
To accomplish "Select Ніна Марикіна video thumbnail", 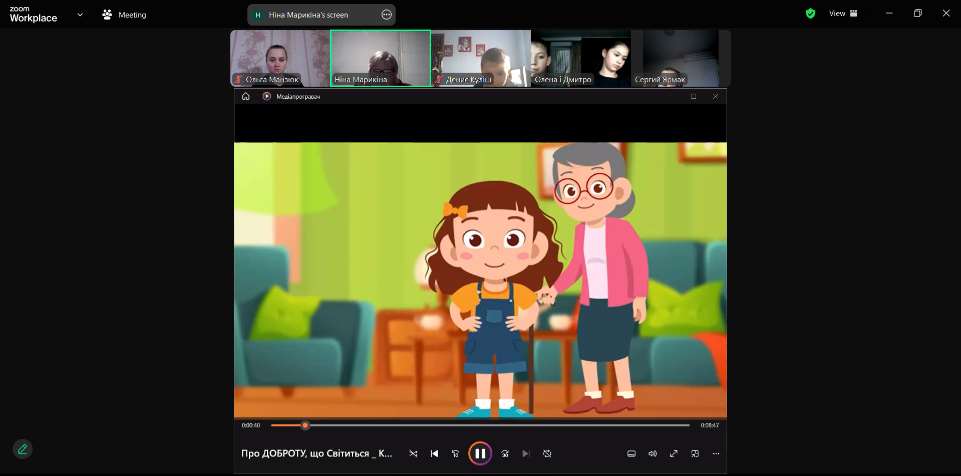I will click(x=381, y=58).
